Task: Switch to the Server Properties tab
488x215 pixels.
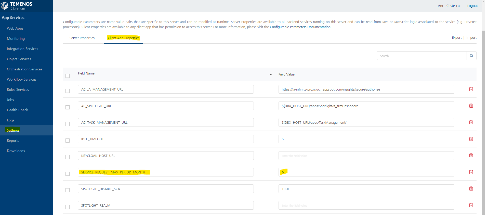Action: (x=82, y=38)
